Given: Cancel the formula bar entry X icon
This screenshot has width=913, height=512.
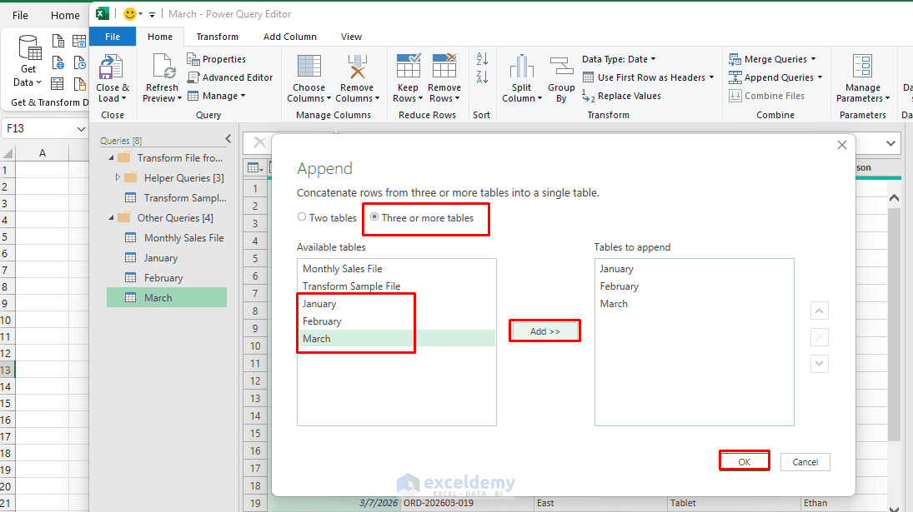Looking at the screenshot, I should 259,142.
